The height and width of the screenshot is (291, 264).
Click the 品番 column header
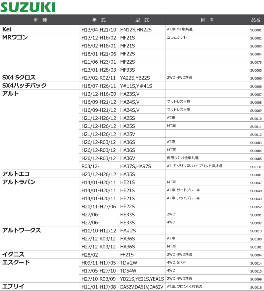tap(256, 20)
